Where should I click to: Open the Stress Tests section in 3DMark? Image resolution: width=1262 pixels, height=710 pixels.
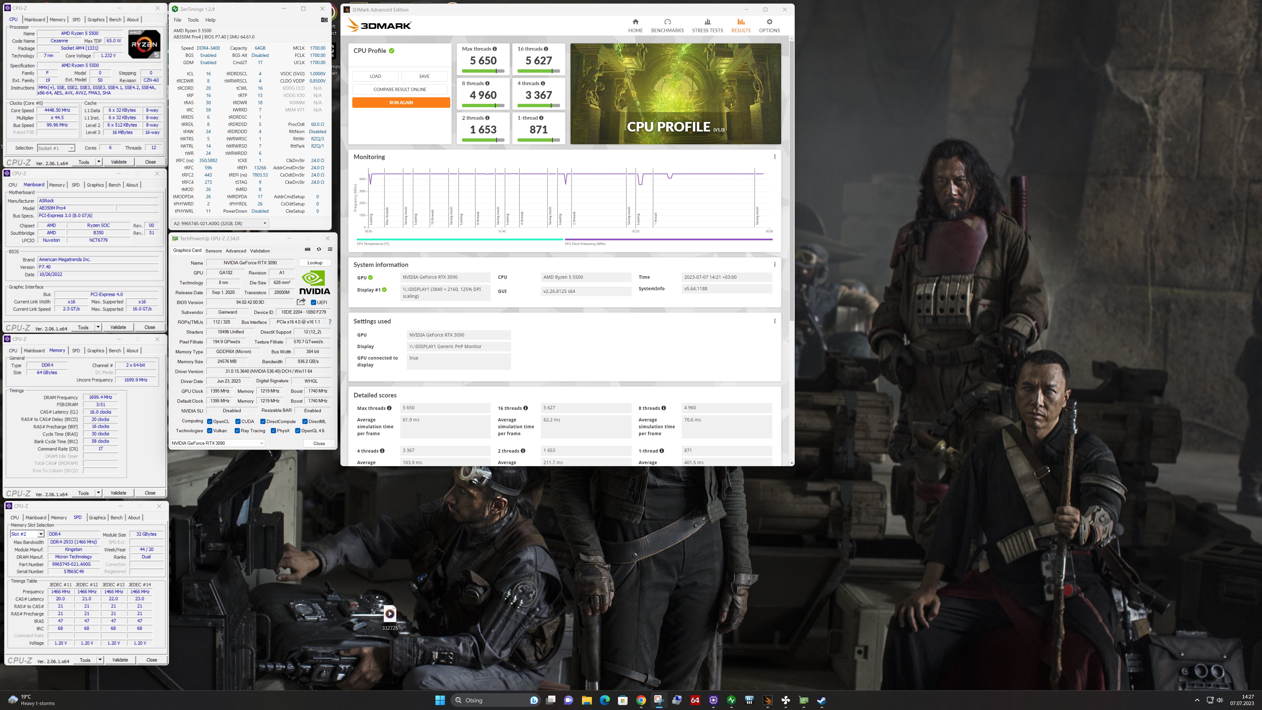click(x=707, y=26)
